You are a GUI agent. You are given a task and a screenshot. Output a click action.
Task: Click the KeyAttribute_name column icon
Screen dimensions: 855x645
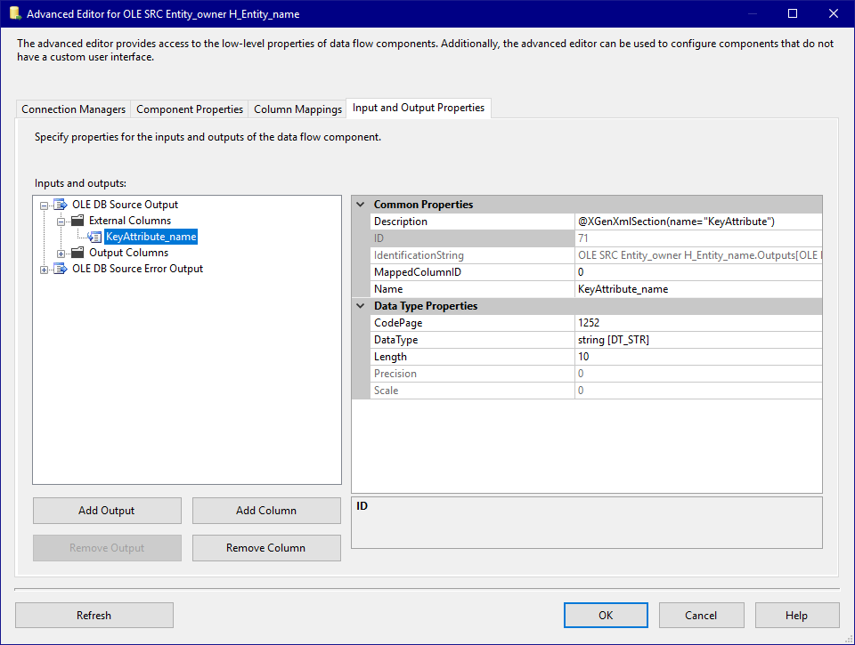(x=94, y=237)
